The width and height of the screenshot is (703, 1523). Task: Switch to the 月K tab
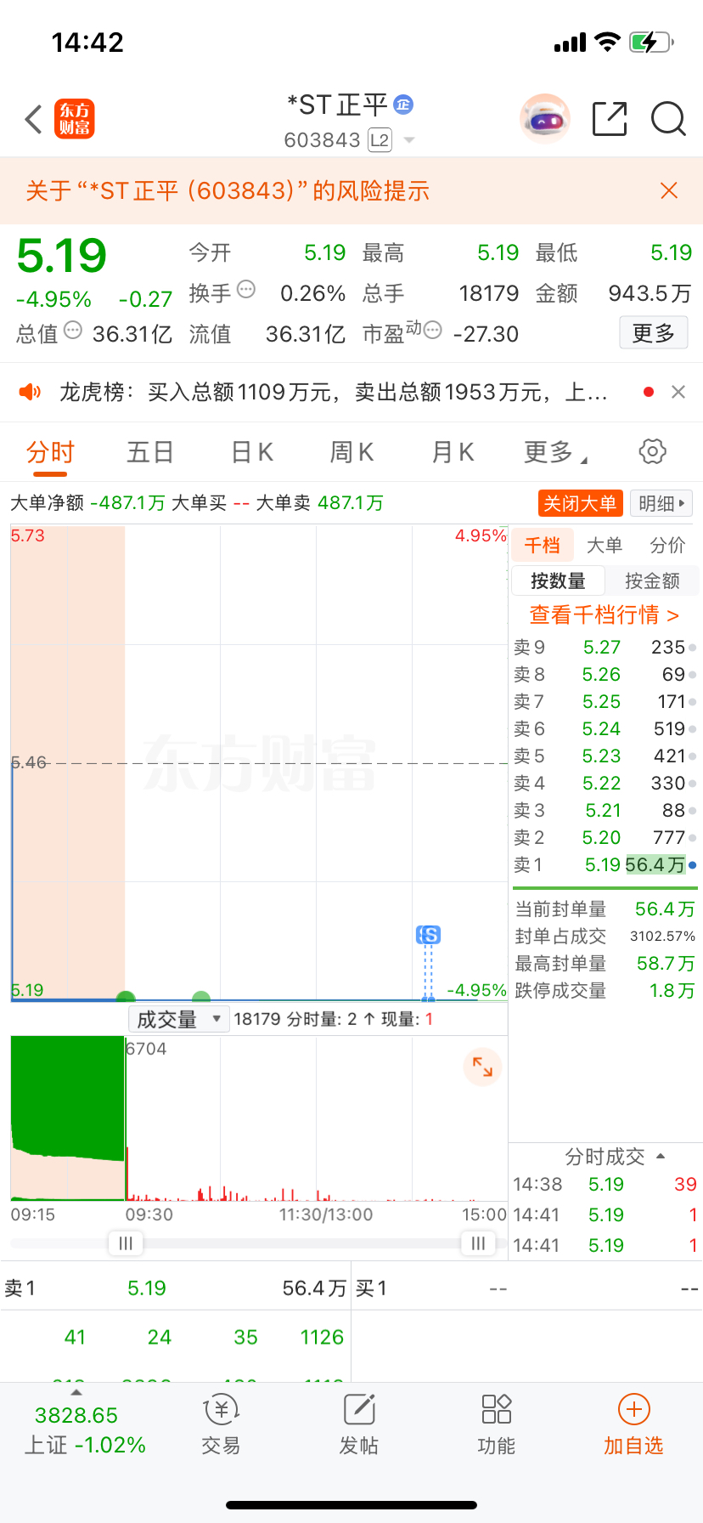pos(453,452)
